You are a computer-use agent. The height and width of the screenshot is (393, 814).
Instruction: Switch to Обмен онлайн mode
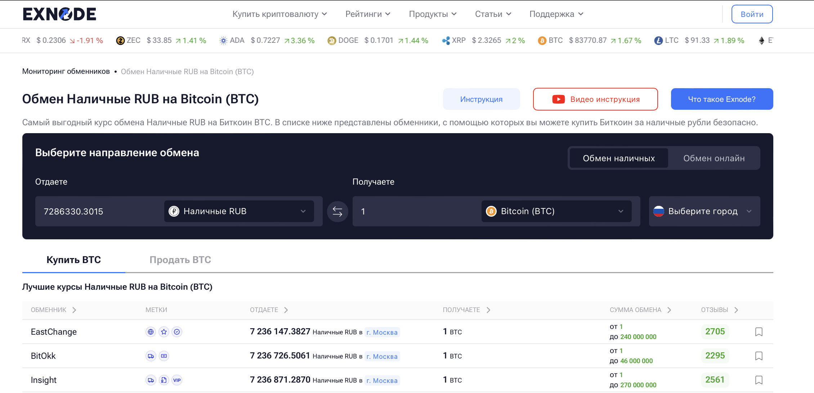point(714,158)
